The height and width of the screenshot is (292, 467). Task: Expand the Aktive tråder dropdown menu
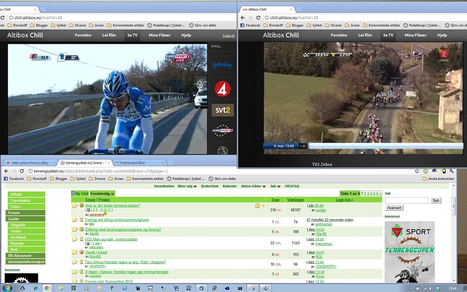[x=253, y=186]
